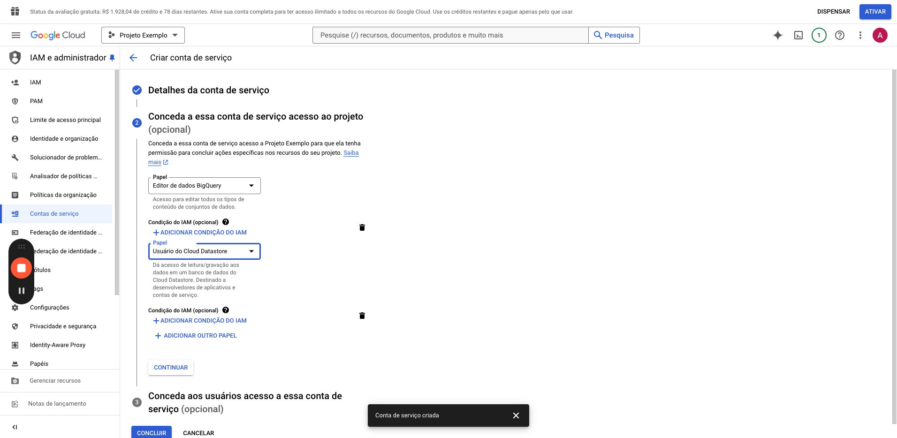The width and height of the screenshot is (897, 438).
Task: Open Gerenciar recursos
Action: pyautogui.click(x=60, y=381)
